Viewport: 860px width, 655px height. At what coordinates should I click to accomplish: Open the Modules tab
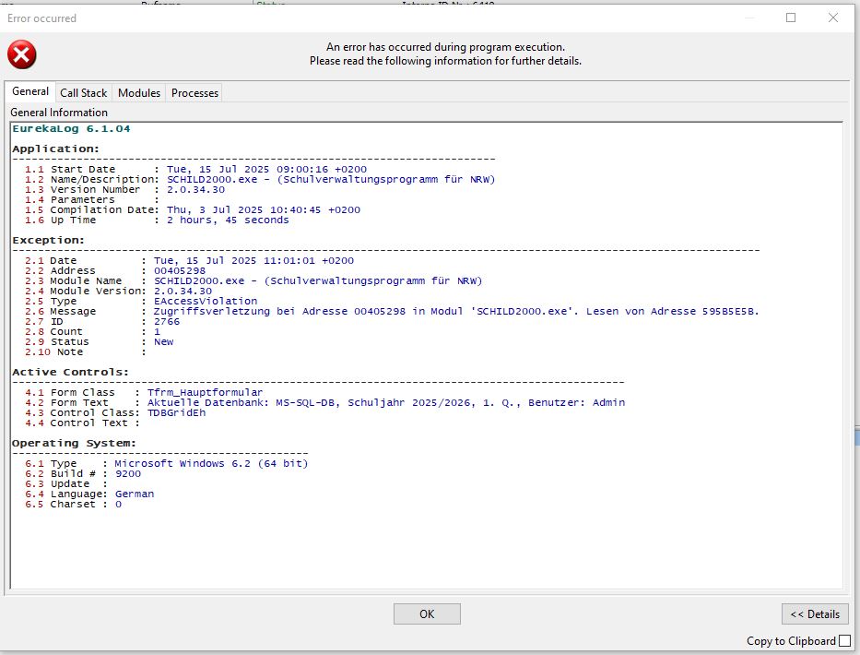(x=139, y=93)
